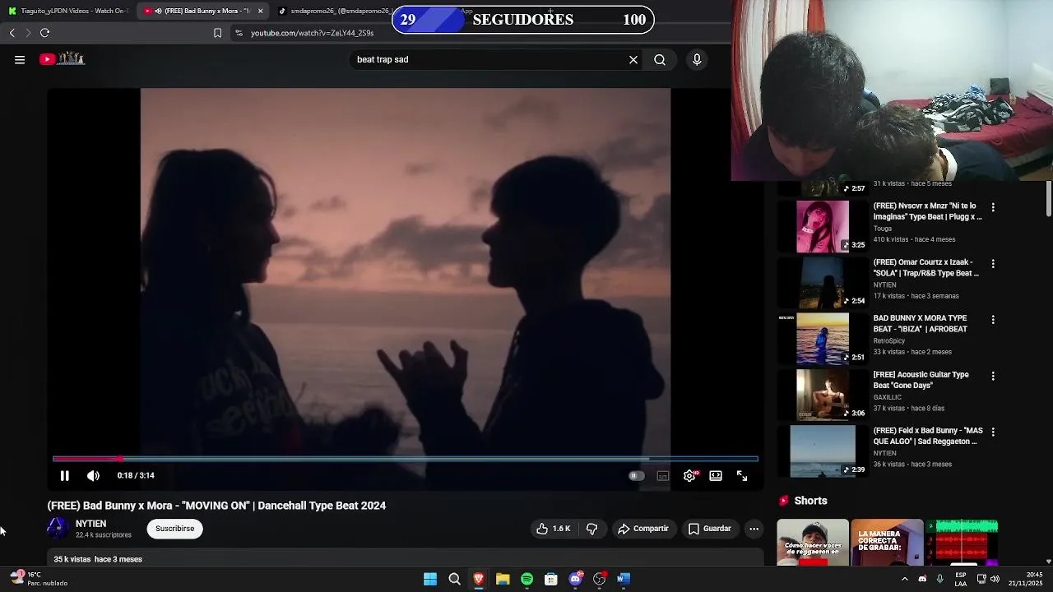Click the address bar URL
The width and height of the screenshot is (1053, 592).
coord(313,33)
